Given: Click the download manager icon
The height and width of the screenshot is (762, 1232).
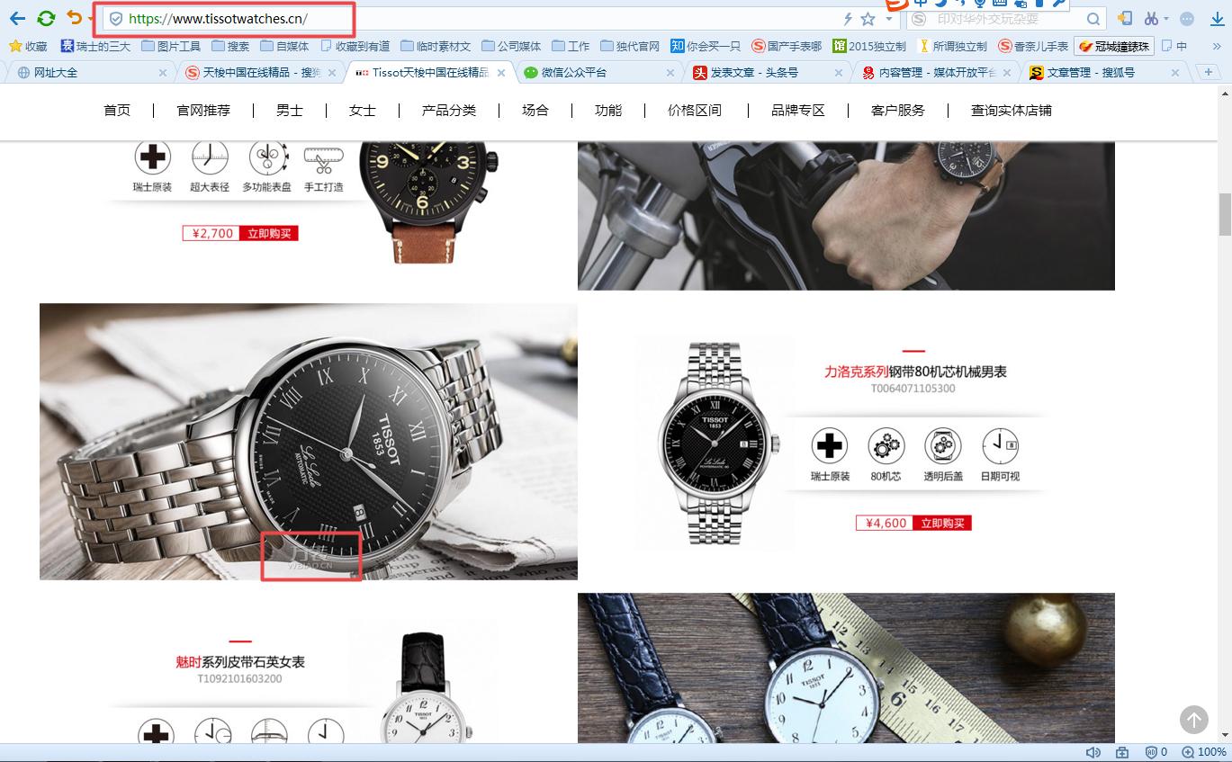Looking at the screenshot, I should pyautogui.click(x=1218, y=19).
